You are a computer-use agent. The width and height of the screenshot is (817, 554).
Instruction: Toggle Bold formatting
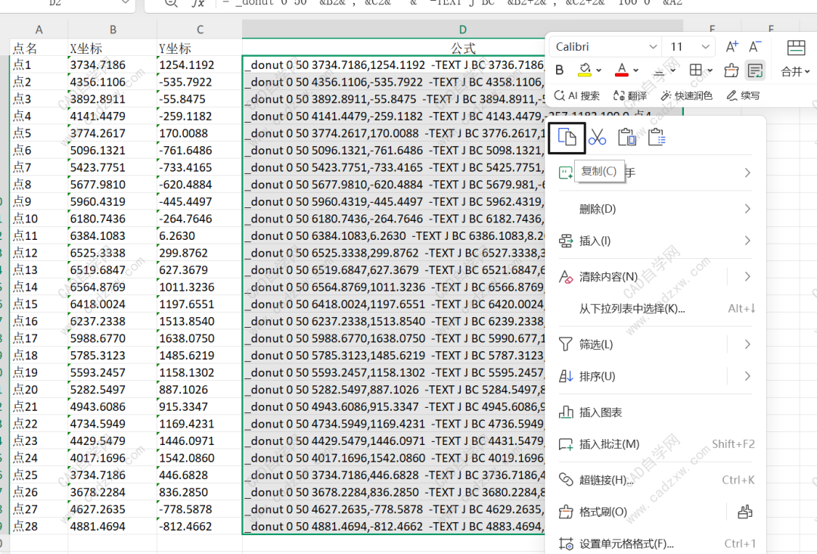click(x=560, y=70)
